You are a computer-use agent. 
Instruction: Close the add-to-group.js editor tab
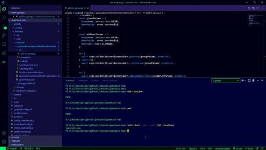click(88, 8)
